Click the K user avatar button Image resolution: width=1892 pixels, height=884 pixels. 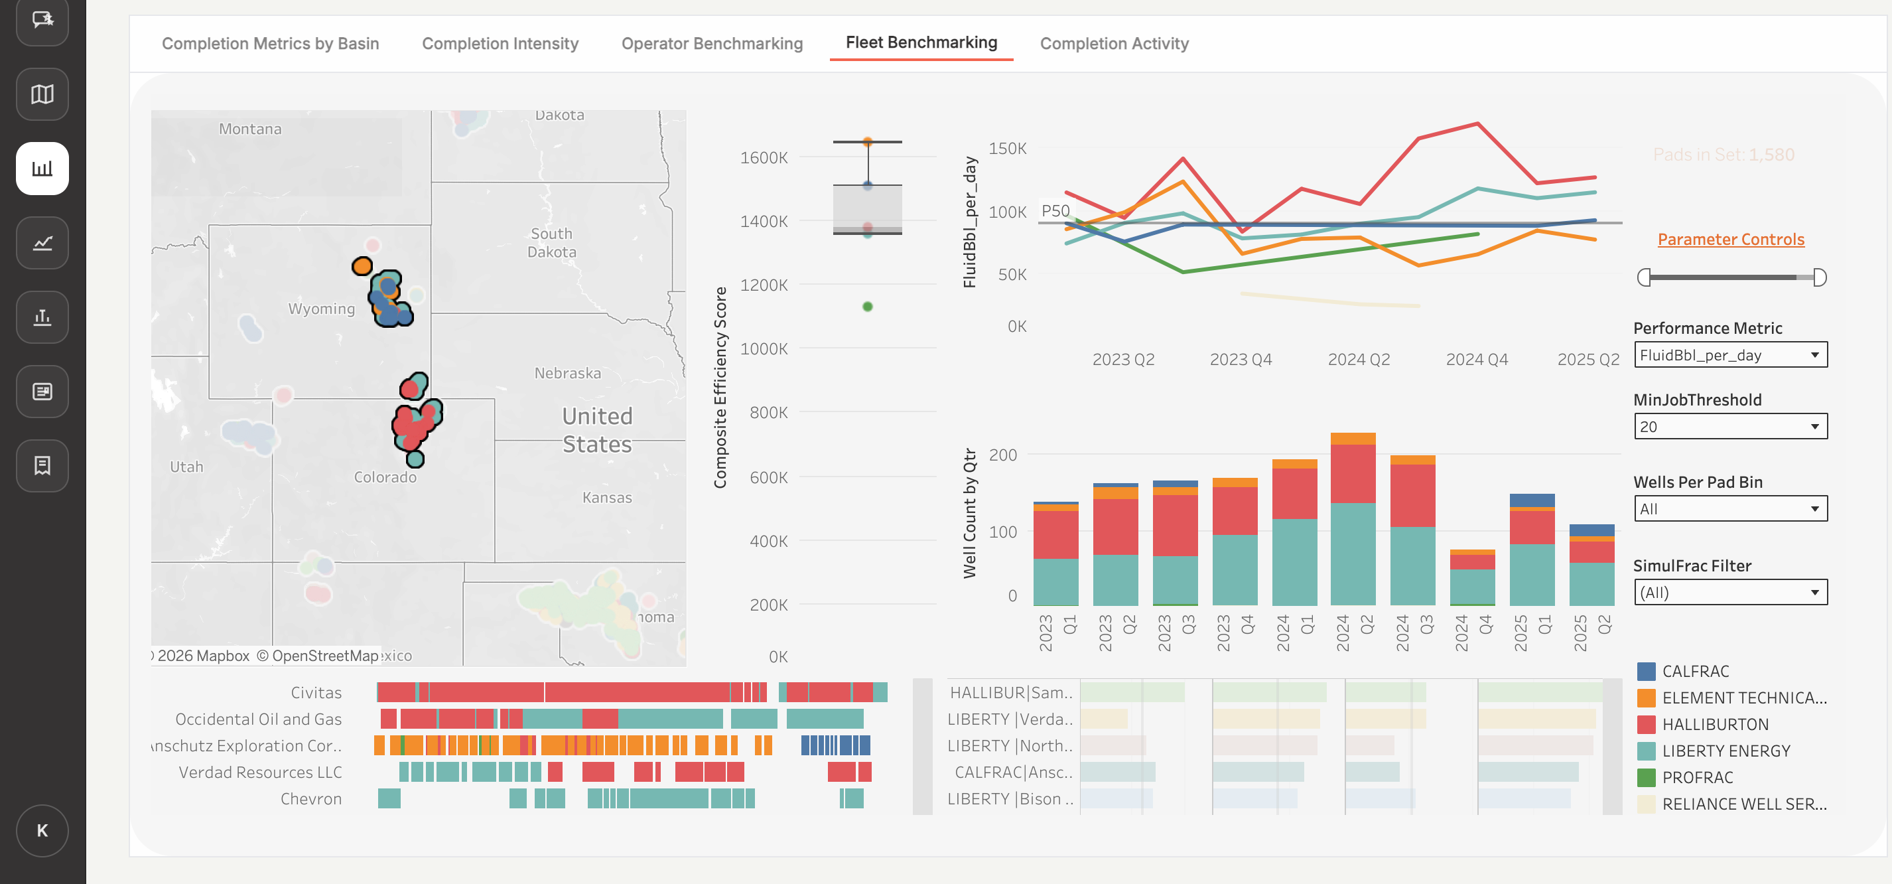[42, 830]
